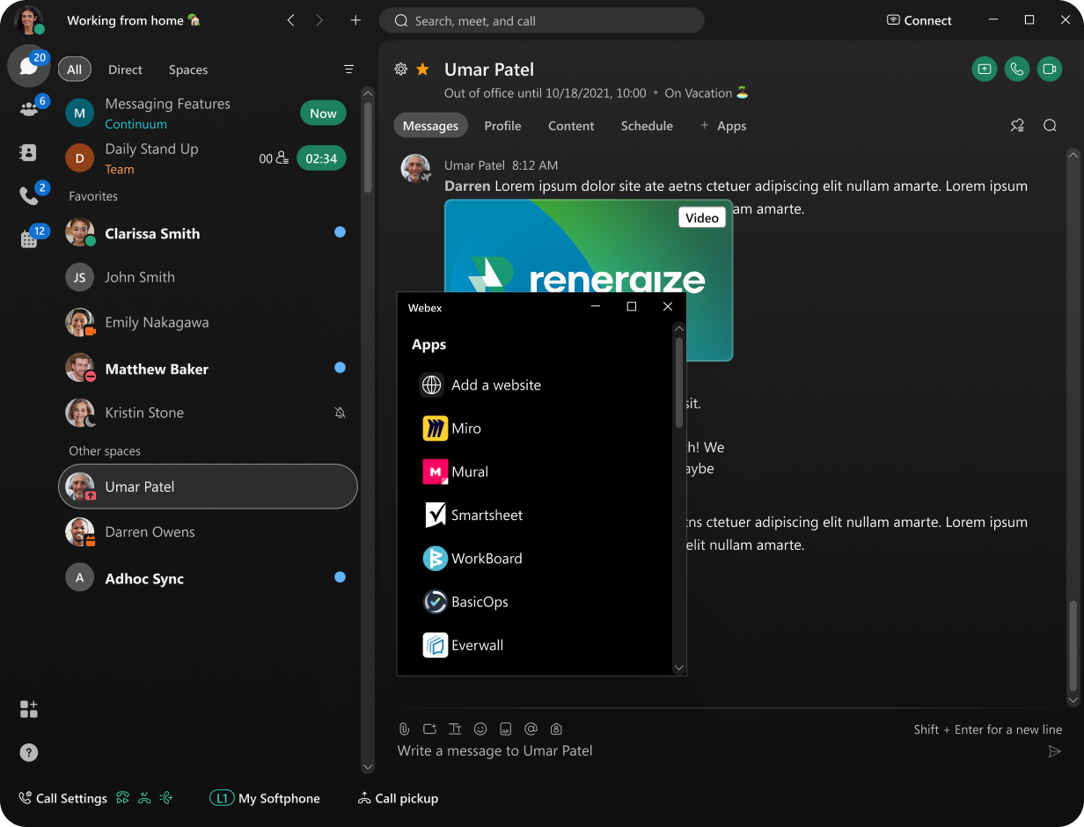Open the Darren Owens conversation

[x=208, y=532]
